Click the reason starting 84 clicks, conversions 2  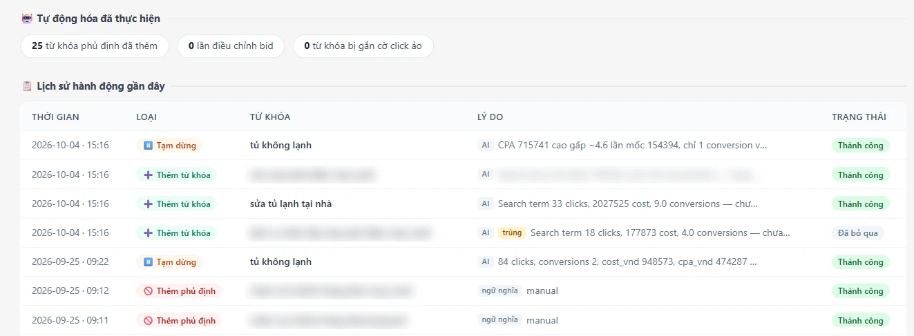tap(627, 262)
